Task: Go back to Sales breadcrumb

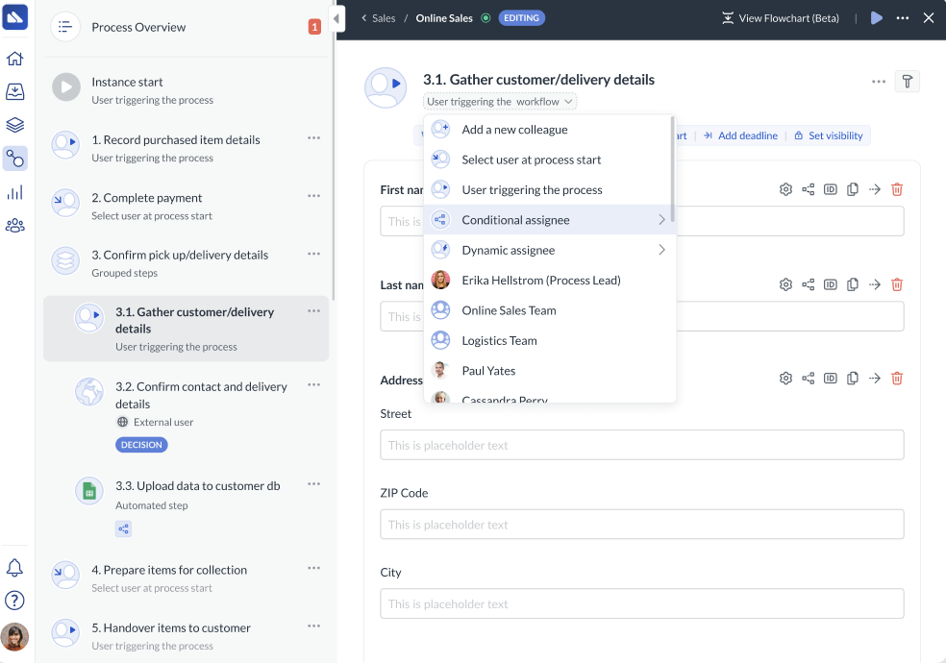Action: click(x=378, y=18)
